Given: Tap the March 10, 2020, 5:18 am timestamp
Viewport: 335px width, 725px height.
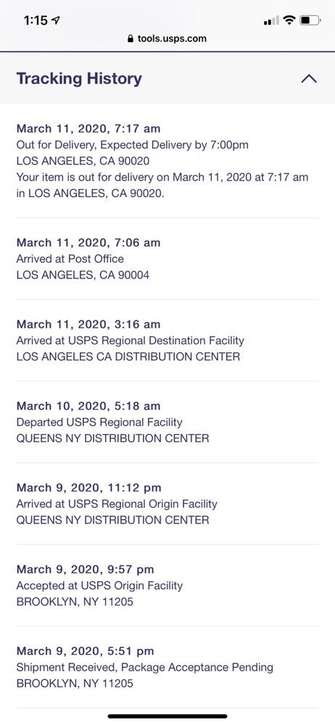Looking at the screenshot, I should (88, 406).
